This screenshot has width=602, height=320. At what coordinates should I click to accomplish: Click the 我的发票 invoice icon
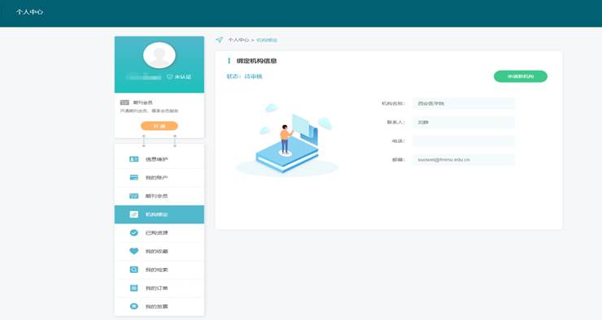click(133, 306)
